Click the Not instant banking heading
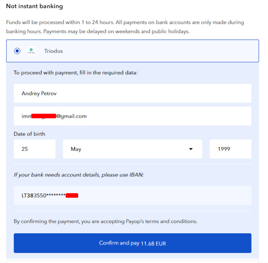This screenshot has width=268, height=263. pyautogui.click(x=34, y=6)
